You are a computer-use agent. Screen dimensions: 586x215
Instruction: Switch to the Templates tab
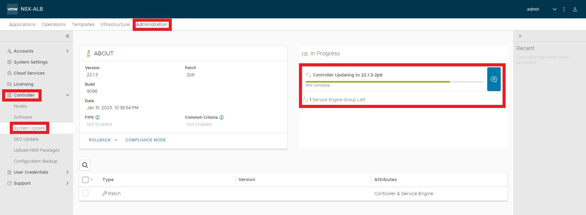tap(83, 24)
